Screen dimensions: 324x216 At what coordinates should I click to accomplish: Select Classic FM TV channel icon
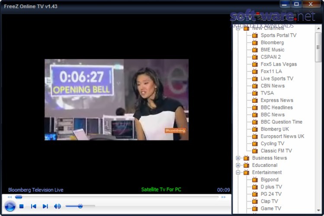(255, 151)
